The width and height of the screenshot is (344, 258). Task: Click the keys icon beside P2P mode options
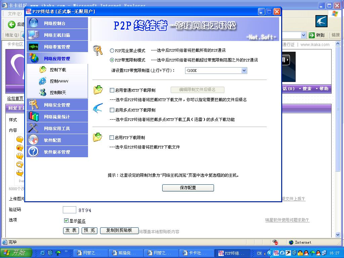tap(98, 50)
